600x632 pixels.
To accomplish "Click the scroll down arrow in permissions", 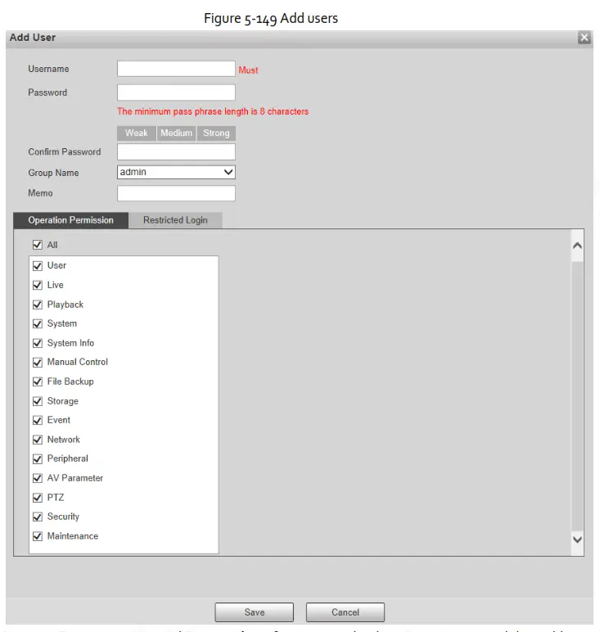I will click(577, 539).
